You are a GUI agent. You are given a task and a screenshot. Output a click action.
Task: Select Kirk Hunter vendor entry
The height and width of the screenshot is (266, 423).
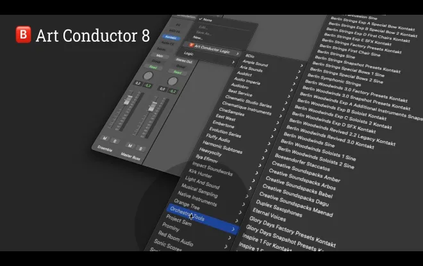(200, 174)
